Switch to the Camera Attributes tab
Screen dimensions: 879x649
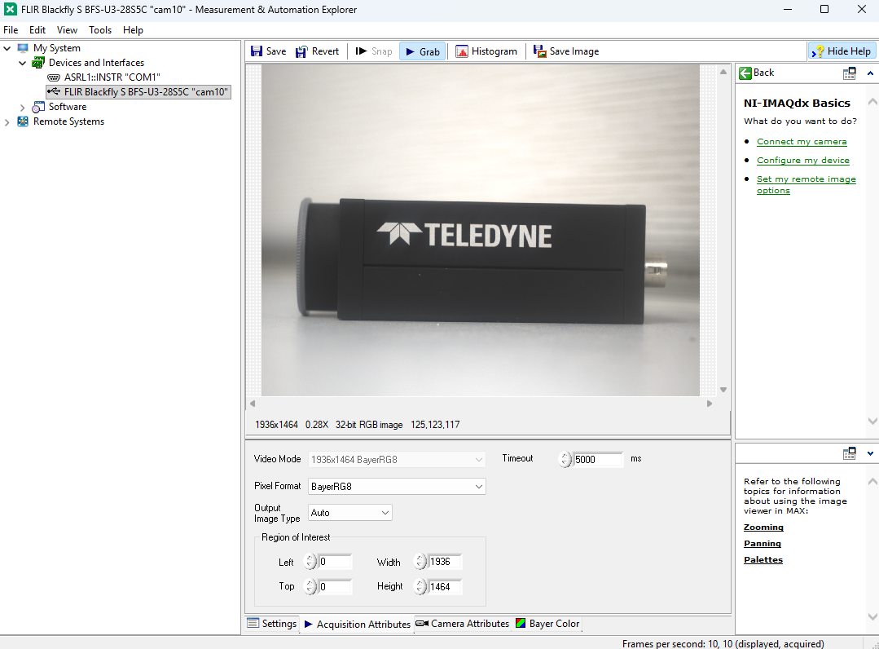point(462,624)
